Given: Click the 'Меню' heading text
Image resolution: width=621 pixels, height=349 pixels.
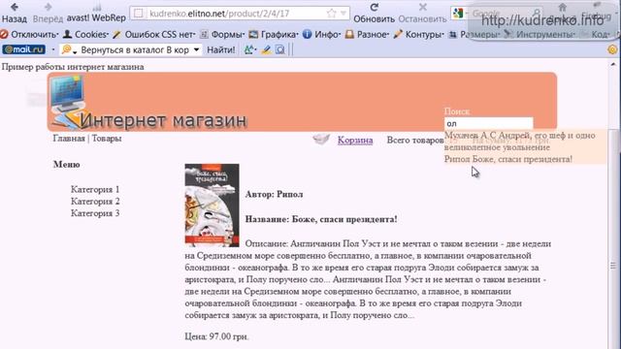Looking at the screenshot, I should pos(67,164).
